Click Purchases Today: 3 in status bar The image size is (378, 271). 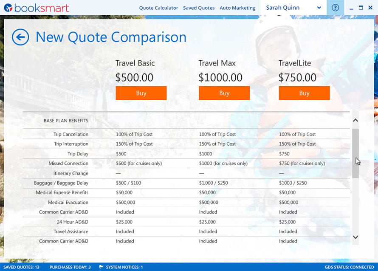(70, 267)
